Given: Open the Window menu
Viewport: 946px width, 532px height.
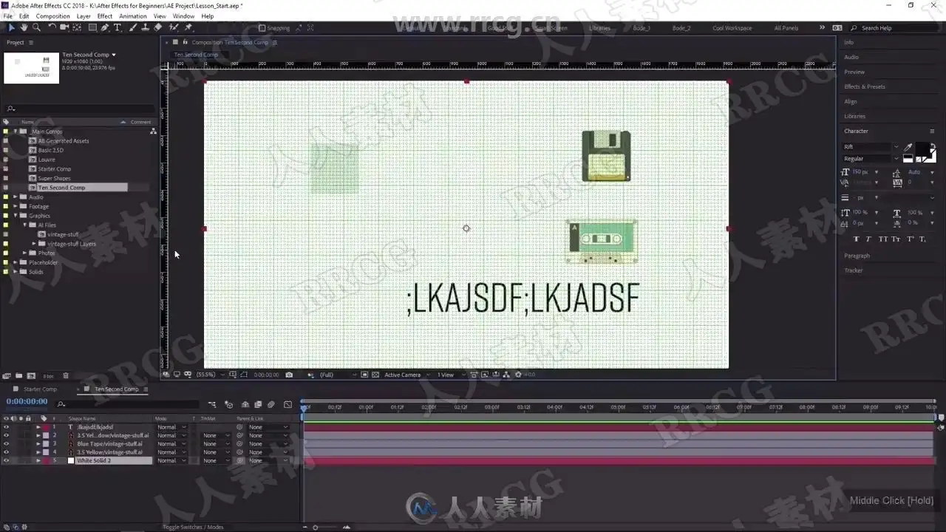Looking at the screenshot, I should tap(183, 16).
